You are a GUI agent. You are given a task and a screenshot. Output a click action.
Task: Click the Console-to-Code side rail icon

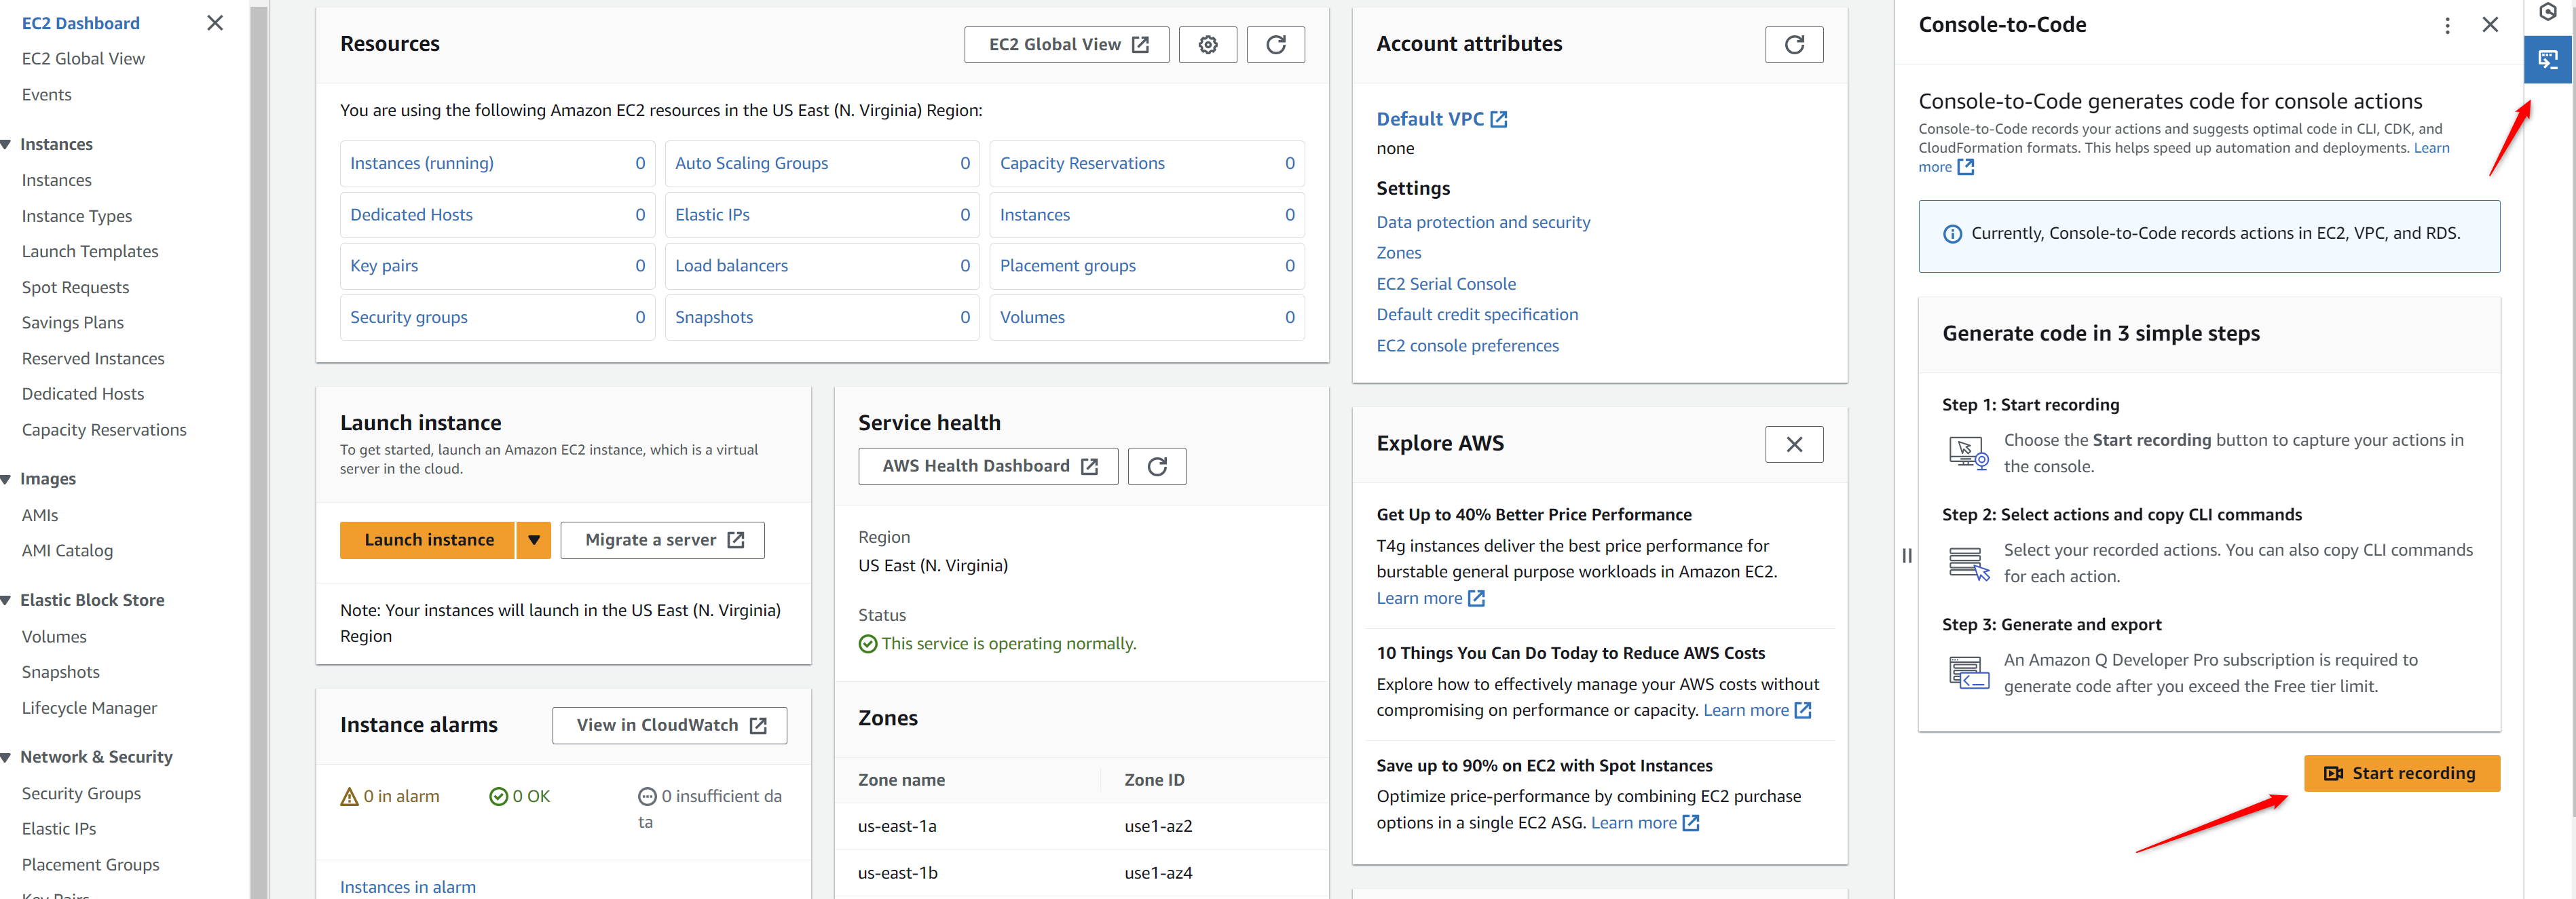tap(2548, 60)
